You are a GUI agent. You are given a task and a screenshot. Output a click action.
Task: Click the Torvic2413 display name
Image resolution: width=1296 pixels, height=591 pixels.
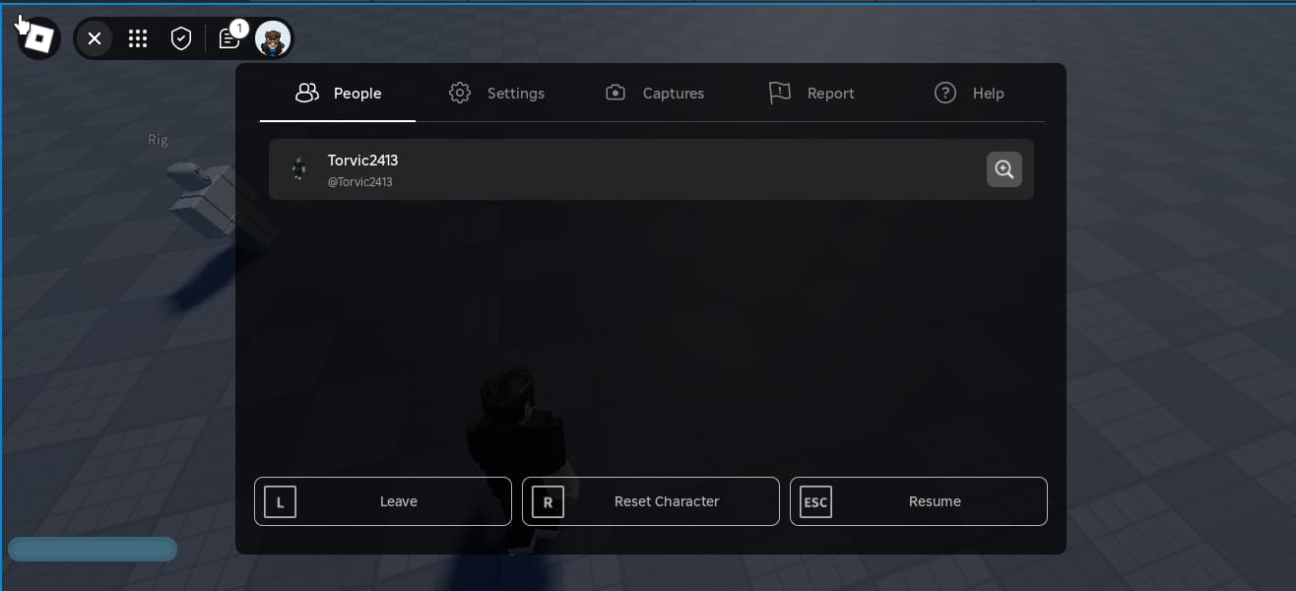362,160
